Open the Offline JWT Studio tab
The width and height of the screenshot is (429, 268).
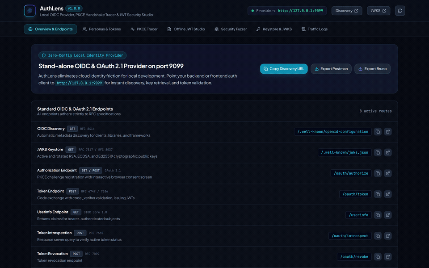coord(186,29)
